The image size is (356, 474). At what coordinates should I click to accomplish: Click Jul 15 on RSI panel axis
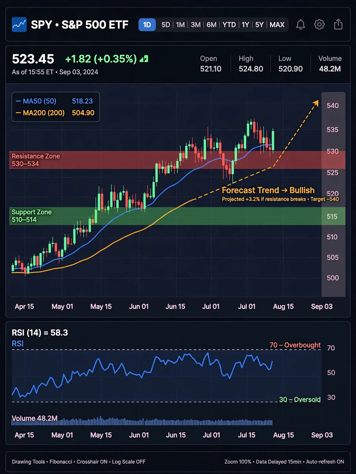point(246,435)
